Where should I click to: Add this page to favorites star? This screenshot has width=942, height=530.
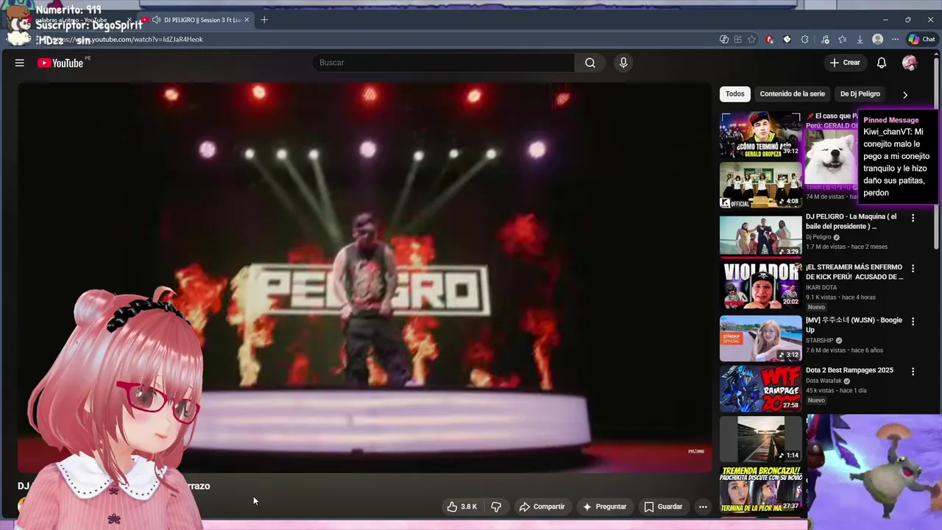tap(751, 39)
